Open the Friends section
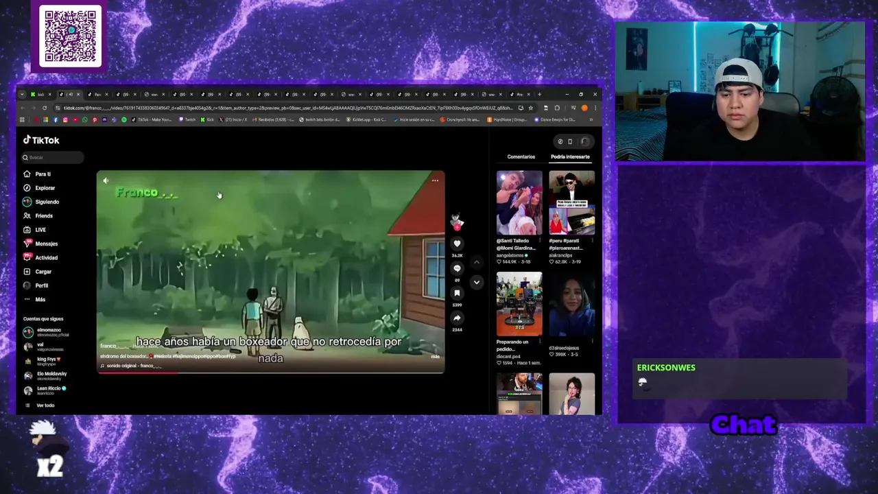Screen dimensions: 878x494 pos(38,216)
